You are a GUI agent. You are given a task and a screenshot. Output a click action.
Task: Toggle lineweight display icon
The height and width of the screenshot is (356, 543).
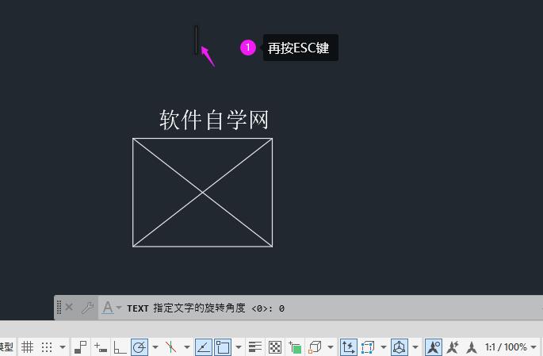(x=255, y=346)
